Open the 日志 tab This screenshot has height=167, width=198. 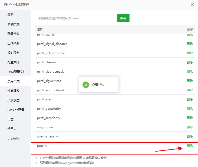(x=10, y=119)
